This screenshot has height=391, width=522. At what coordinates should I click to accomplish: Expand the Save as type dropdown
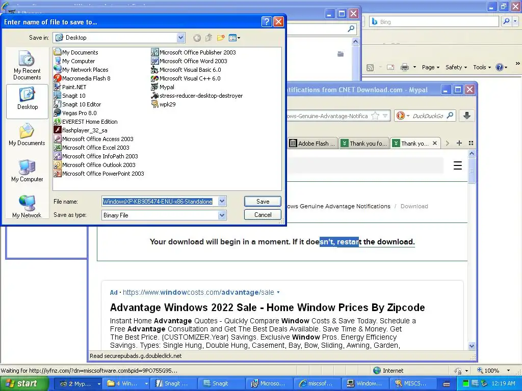pos(222,215)
